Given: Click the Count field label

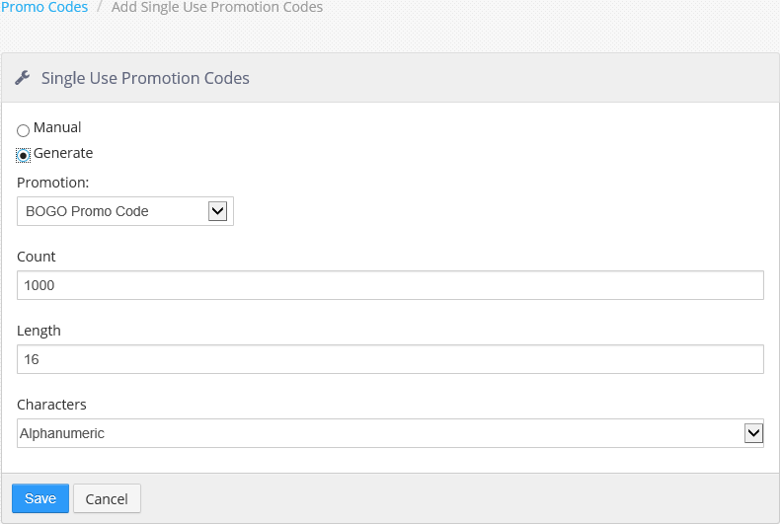Looking at the screenshot, I should tap(37, 257).
